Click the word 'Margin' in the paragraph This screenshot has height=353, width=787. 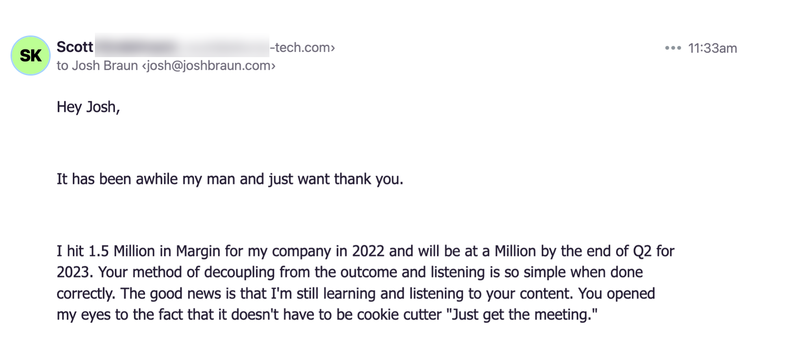[x=198, y=252]
